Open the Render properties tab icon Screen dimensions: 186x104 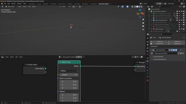click(x=147, y=42)
